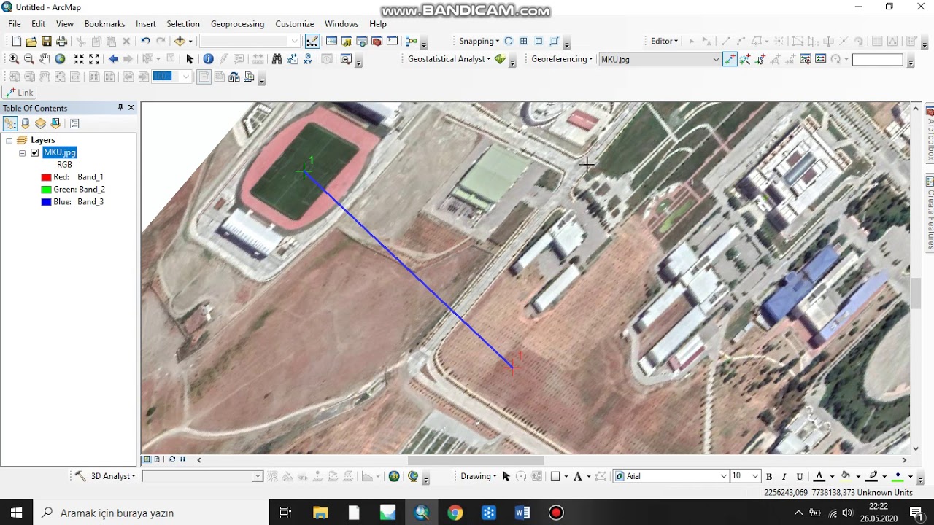Open the Find binoculars tool
The image size is (934, 525).
pos(277,59)
